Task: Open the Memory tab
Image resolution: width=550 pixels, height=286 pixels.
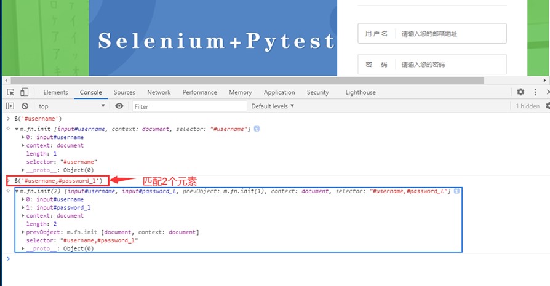Action: click(241, 92)
